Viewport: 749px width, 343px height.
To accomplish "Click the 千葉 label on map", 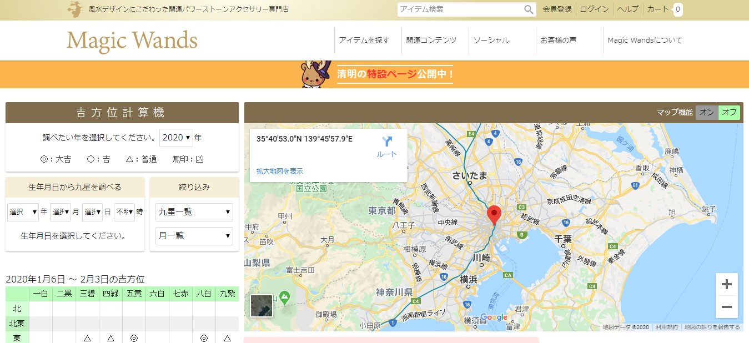I will (x=564, y=239).
